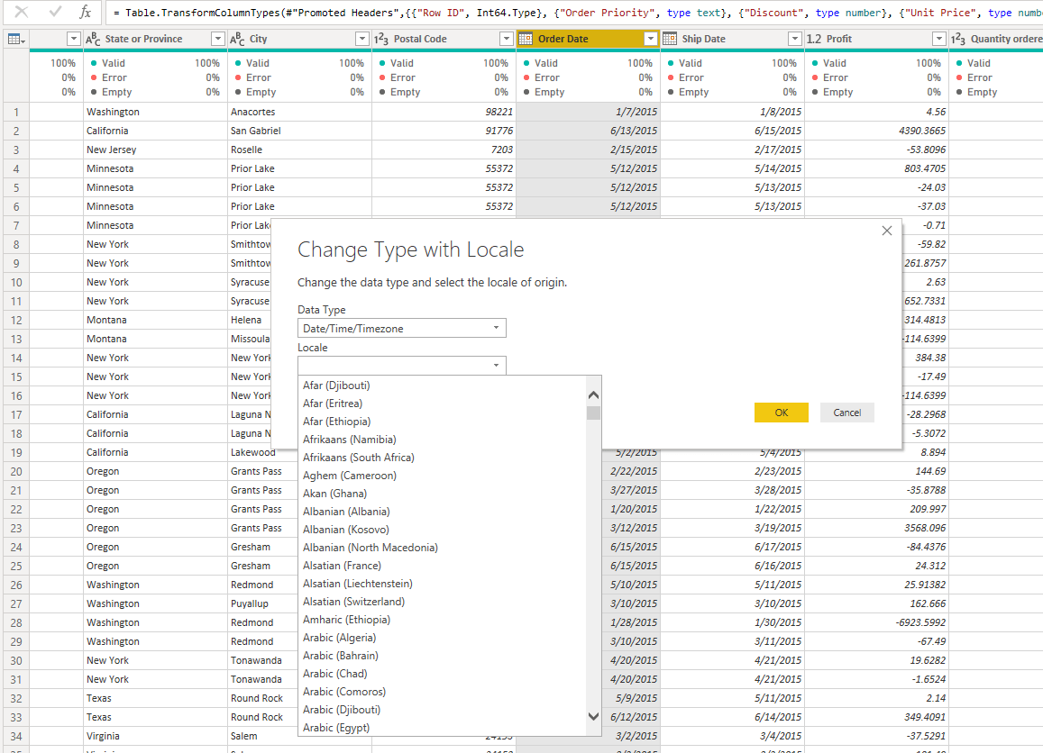Viewport: 1043px width, 753px height.
Task: Pick Arabic (Egypt) in the locale list
Action: (x=336, y=728)
